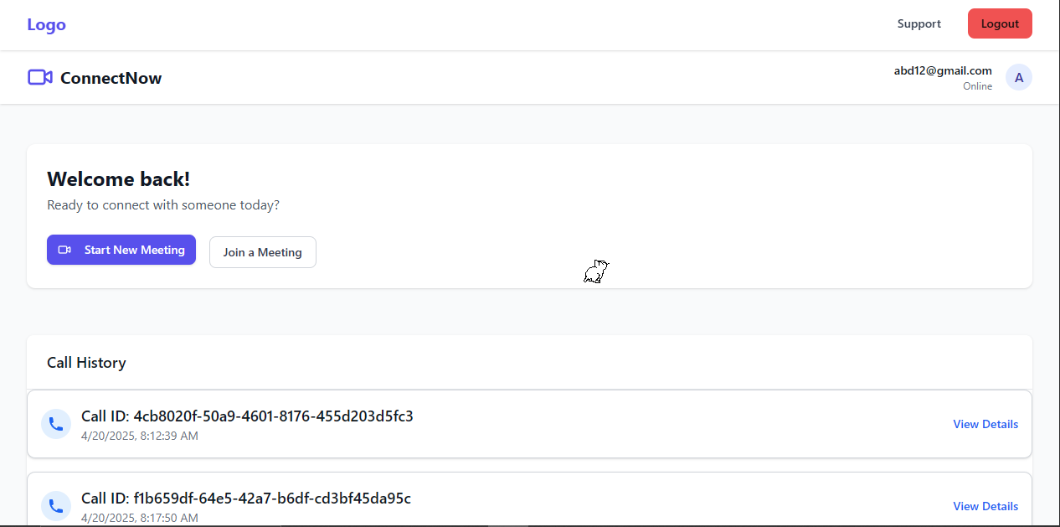1060x527 pixels.
Task: View details of call f1b659df
Action: tap(985, 506)
